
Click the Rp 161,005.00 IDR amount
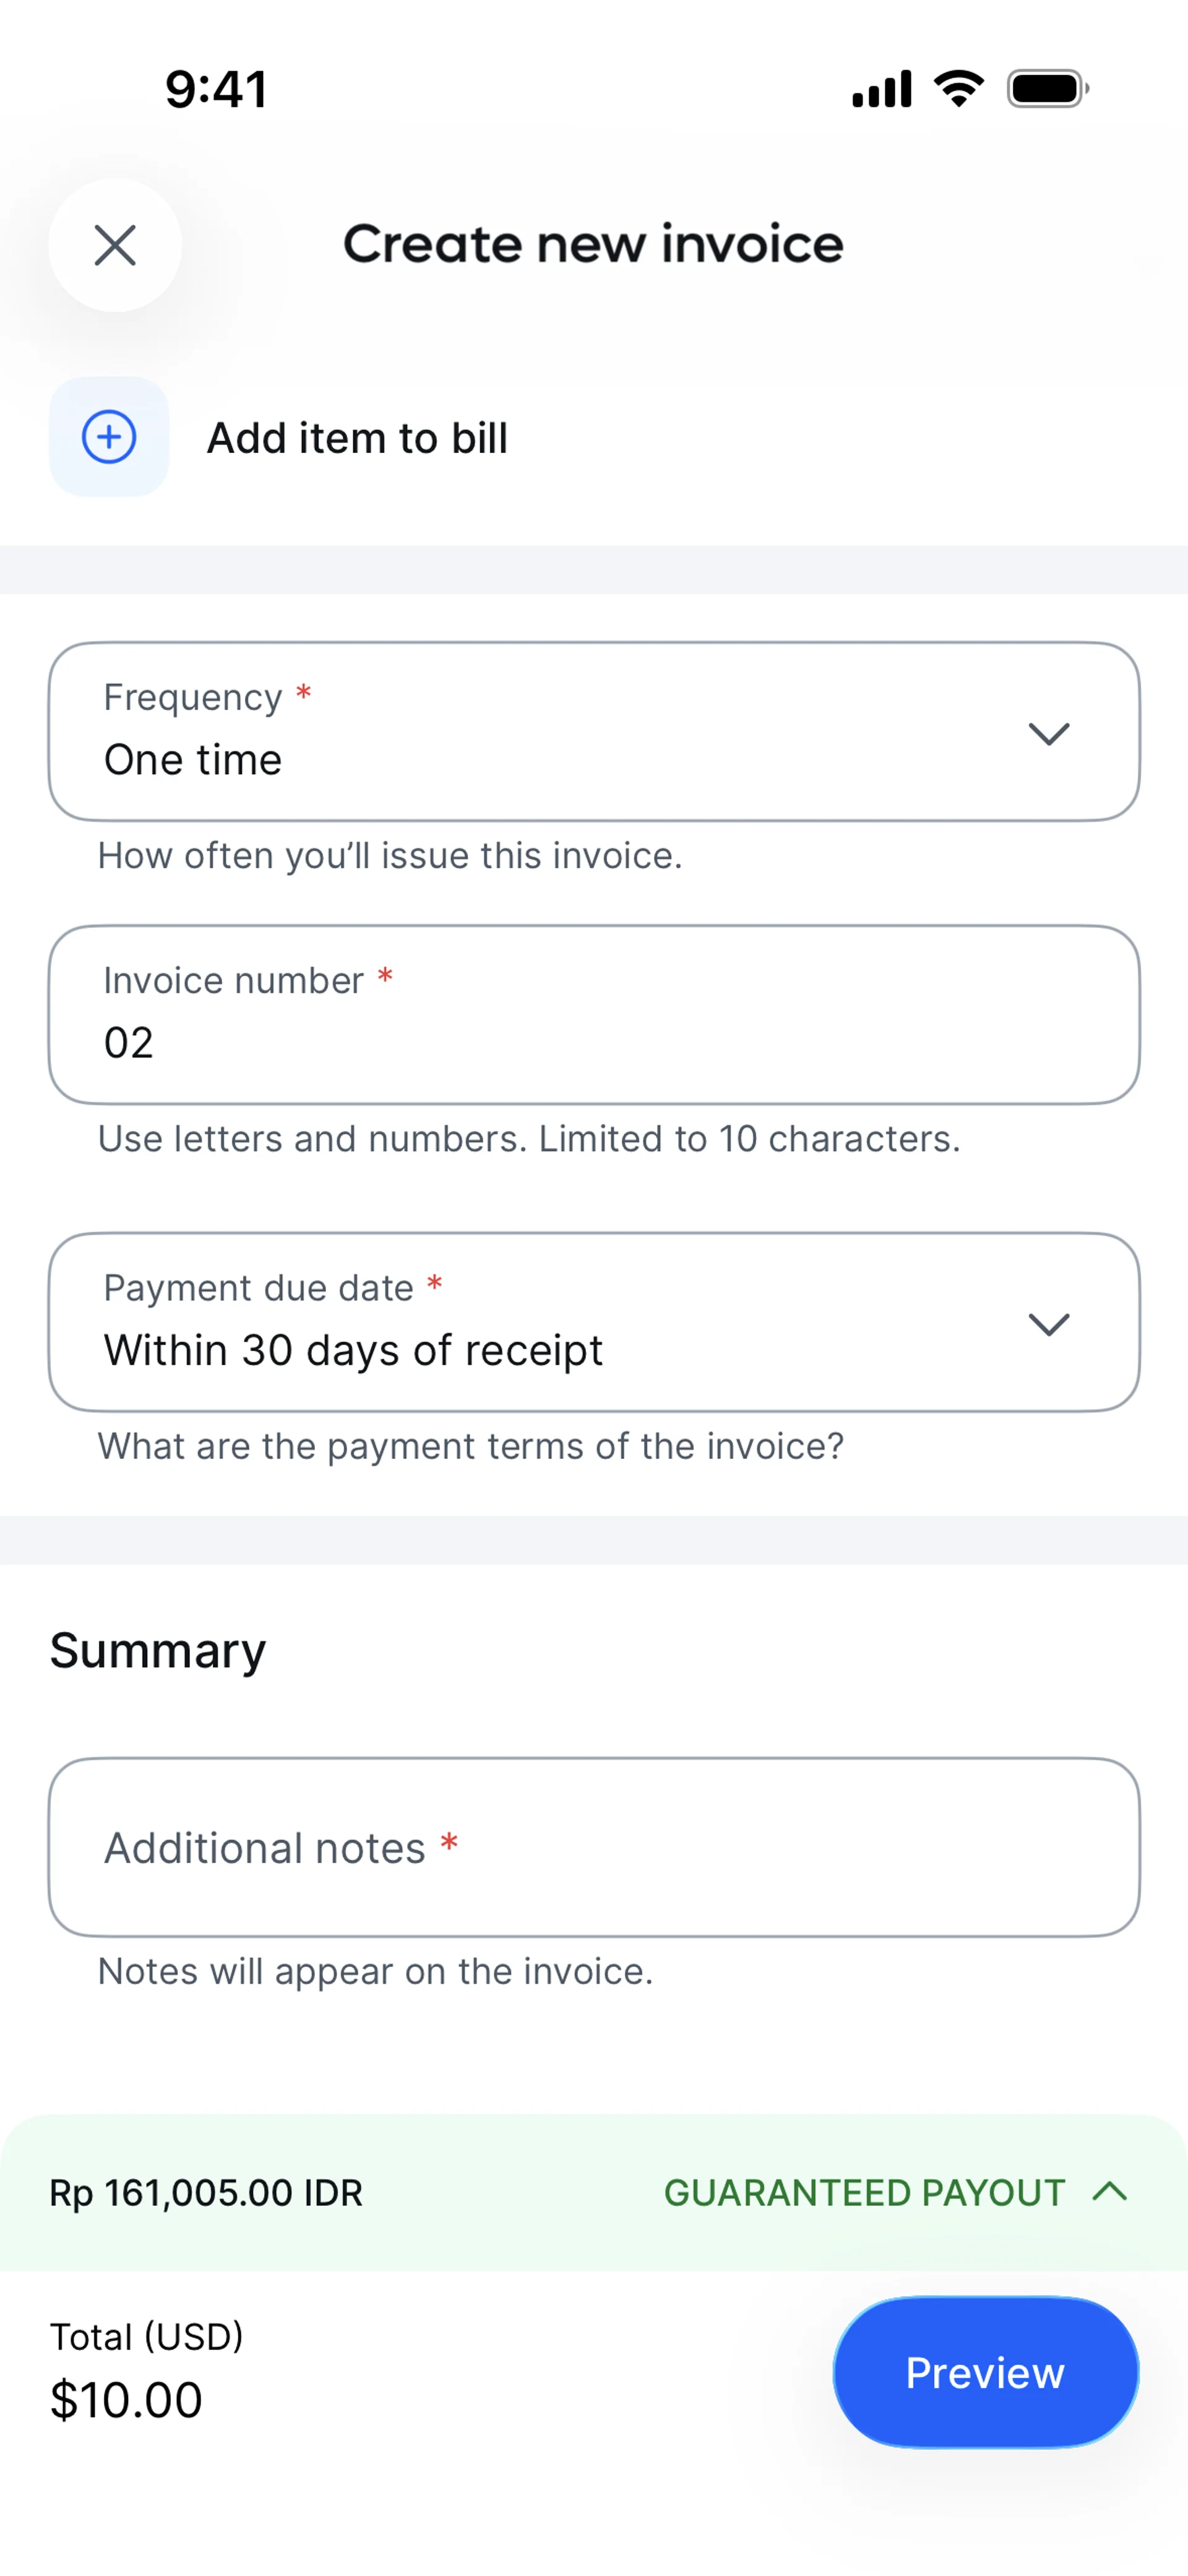(x=206, y=2193)
